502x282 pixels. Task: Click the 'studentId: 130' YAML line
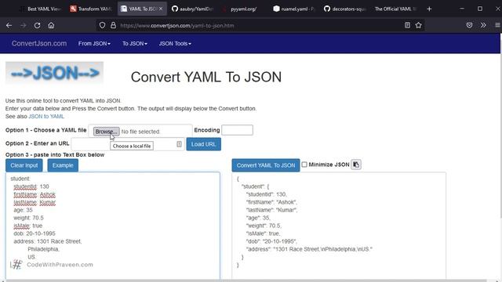(31, 186)
